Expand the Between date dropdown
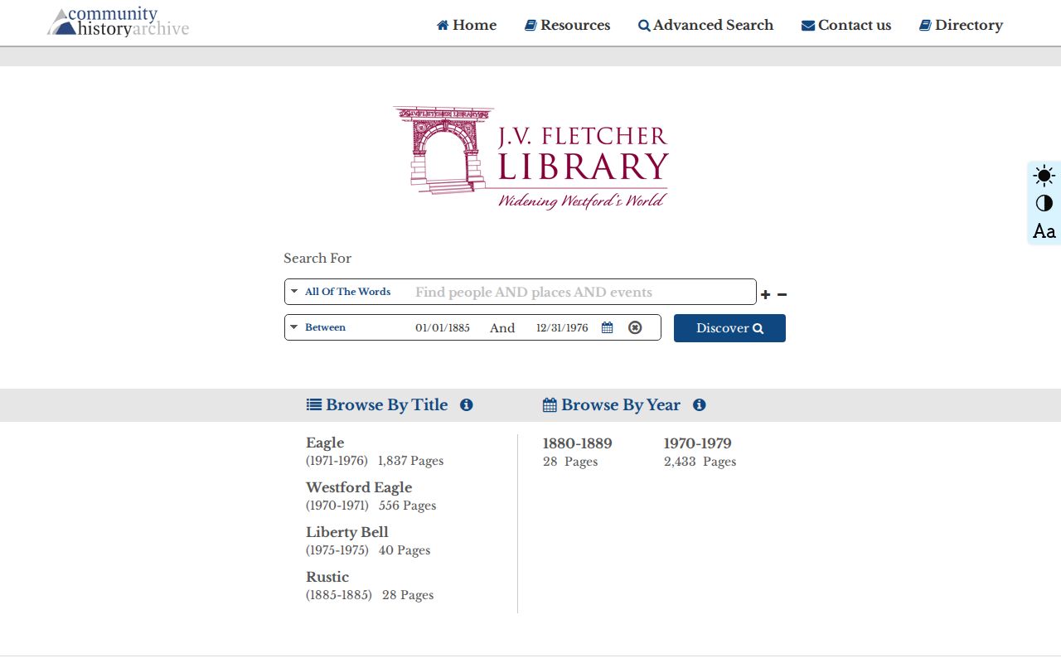The height and width of the screenshot is (663, 1061). click(318, 327)
